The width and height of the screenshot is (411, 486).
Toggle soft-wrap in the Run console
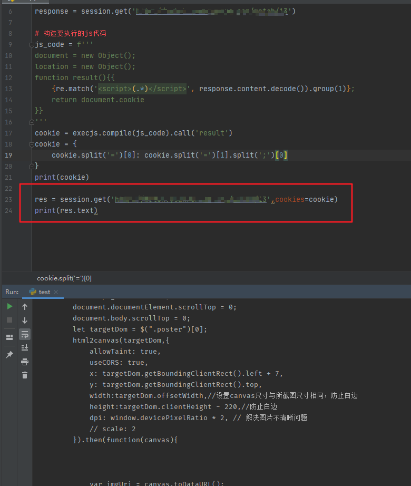(25, 334)
